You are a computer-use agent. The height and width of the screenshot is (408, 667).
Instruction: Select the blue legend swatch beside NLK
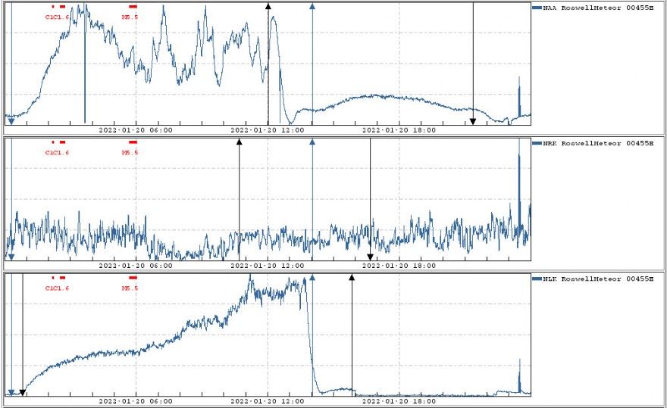coord(537,279)
